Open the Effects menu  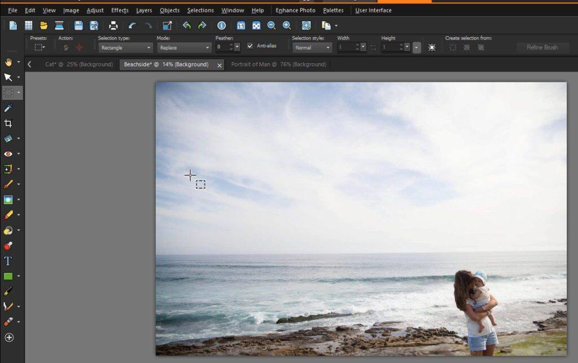coord(120,10)
